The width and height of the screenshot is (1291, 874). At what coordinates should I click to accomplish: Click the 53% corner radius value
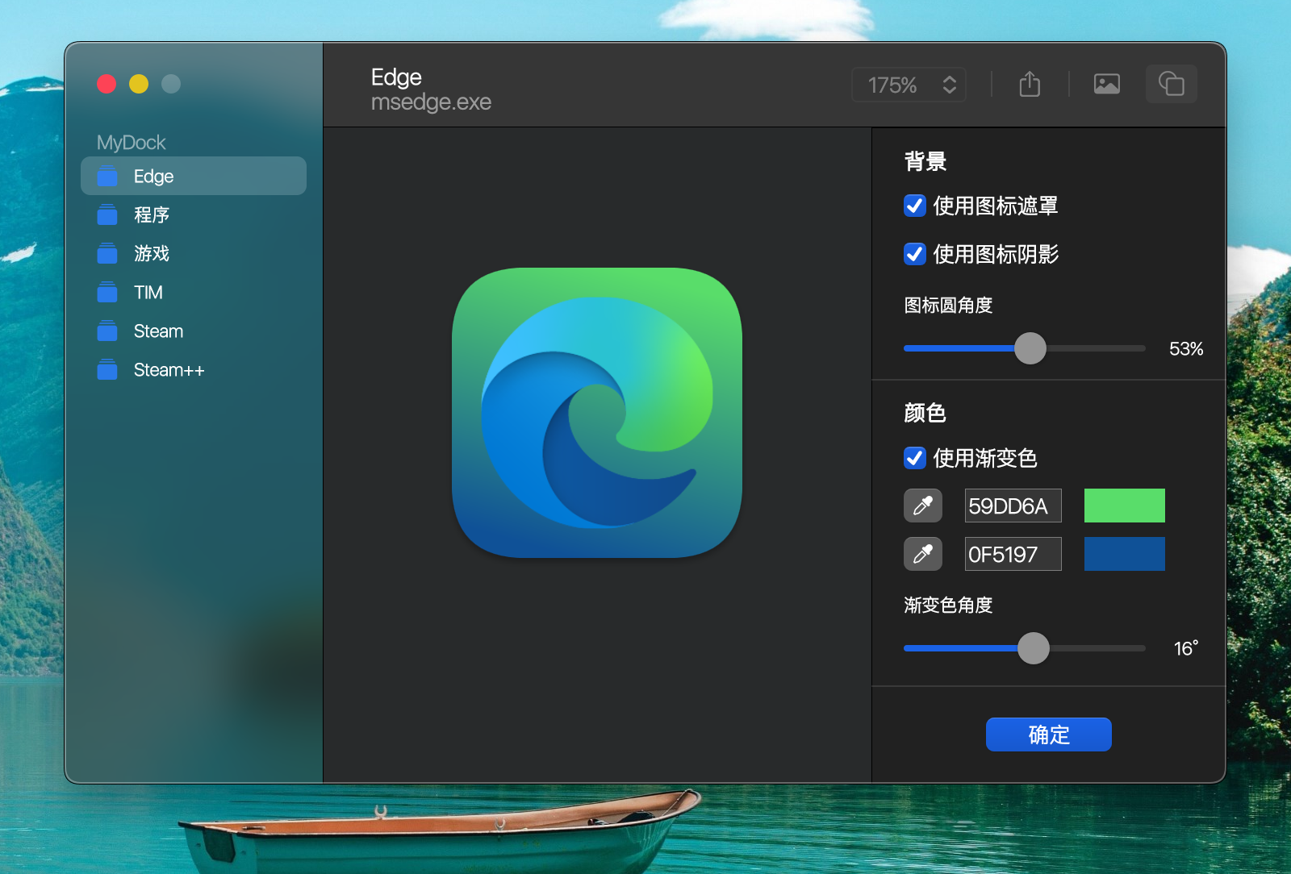pos(1186,349)
